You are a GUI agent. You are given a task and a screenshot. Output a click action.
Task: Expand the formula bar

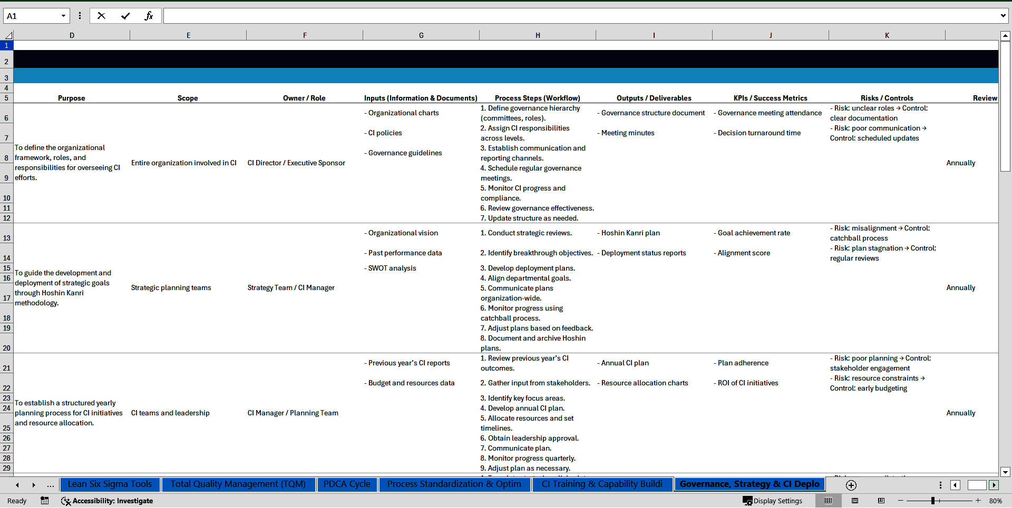coord(1003,16)
